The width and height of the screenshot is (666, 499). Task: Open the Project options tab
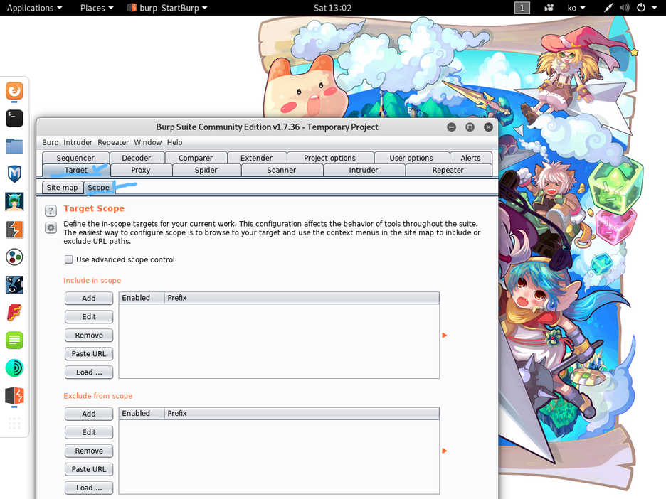pyautogui.click(x=329, y=158)
